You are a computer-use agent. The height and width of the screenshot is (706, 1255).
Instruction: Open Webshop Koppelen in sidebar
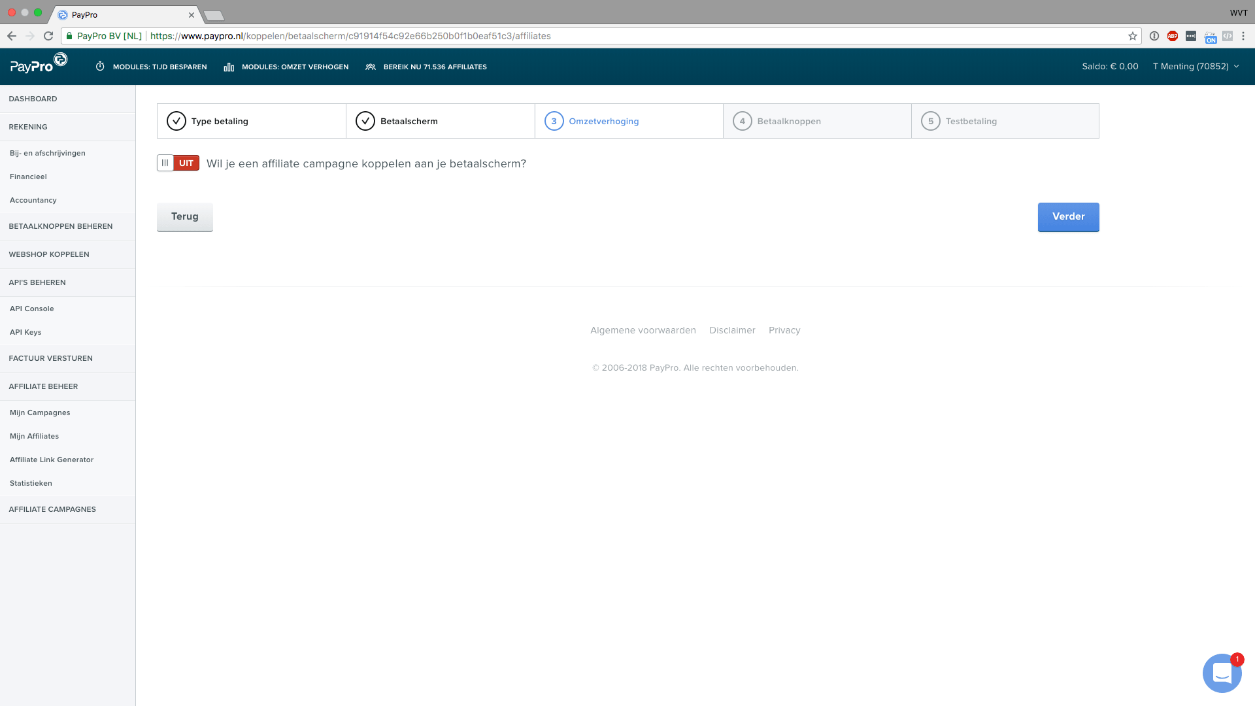pos(68,254)
